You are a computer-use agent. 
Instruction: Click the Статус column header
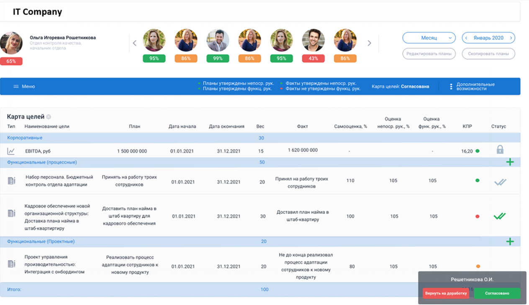click(498, 126)
